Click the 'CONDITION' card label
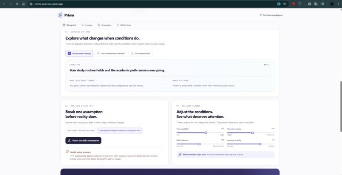The height and width of the screenshot is (175, 342). coord(75,65)
